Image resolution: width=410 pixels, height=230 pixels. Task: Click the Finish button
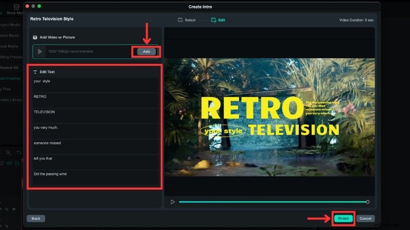click(343, 219)
